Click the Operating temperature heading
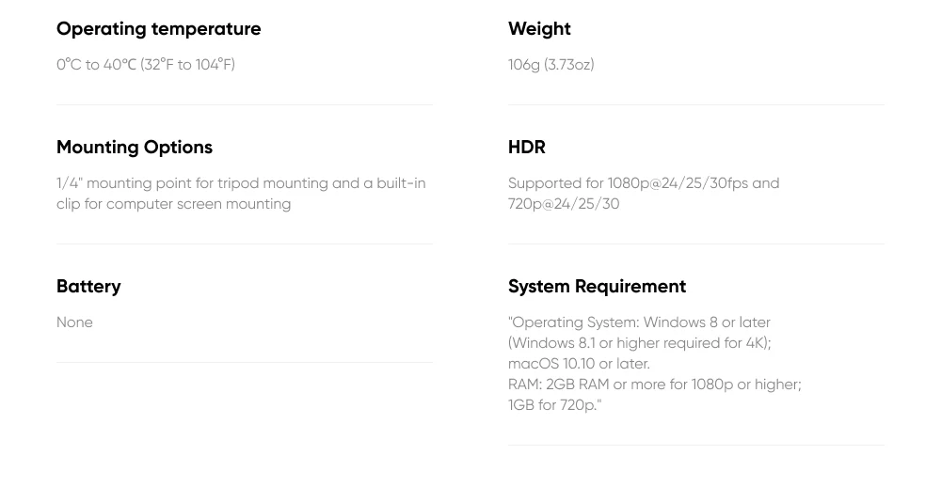This screenshot has height=487, width=941. click(x=158, y=29)
